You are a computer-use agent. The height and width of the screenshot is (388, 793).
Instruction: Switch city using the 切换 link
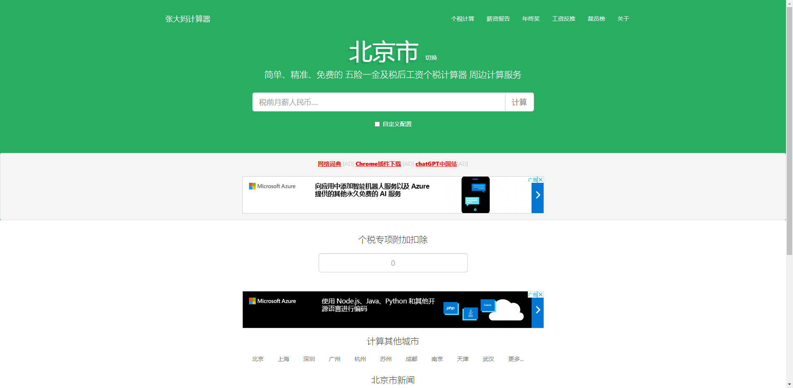tap(431, 58)
